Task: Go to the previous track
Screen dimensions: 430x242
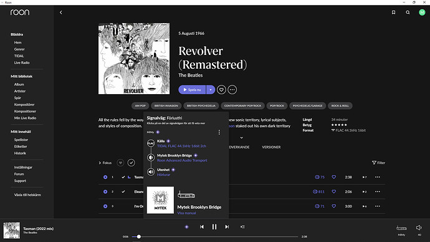Action: pyautogui.click(x=202, y=227)
